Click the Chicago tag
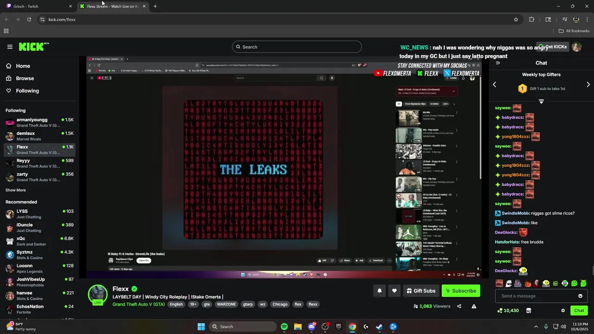 coord(280,304)
